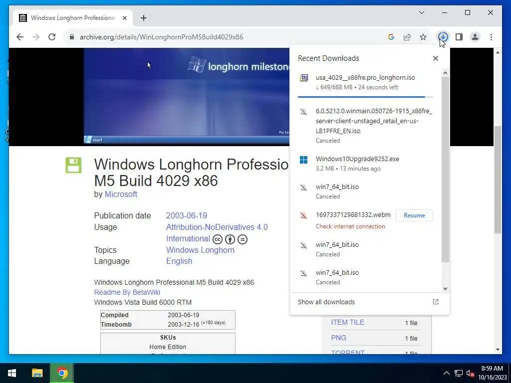The image size is (511, 383).
Task: Resume the 1697337129881332.webm download
Action: click(414, 215)
